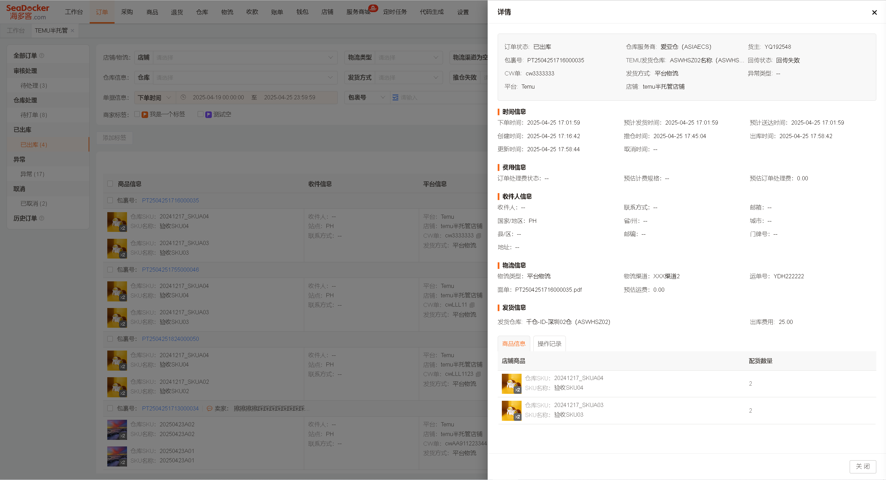Click the help icon beside 全部订单

point(42,56)
